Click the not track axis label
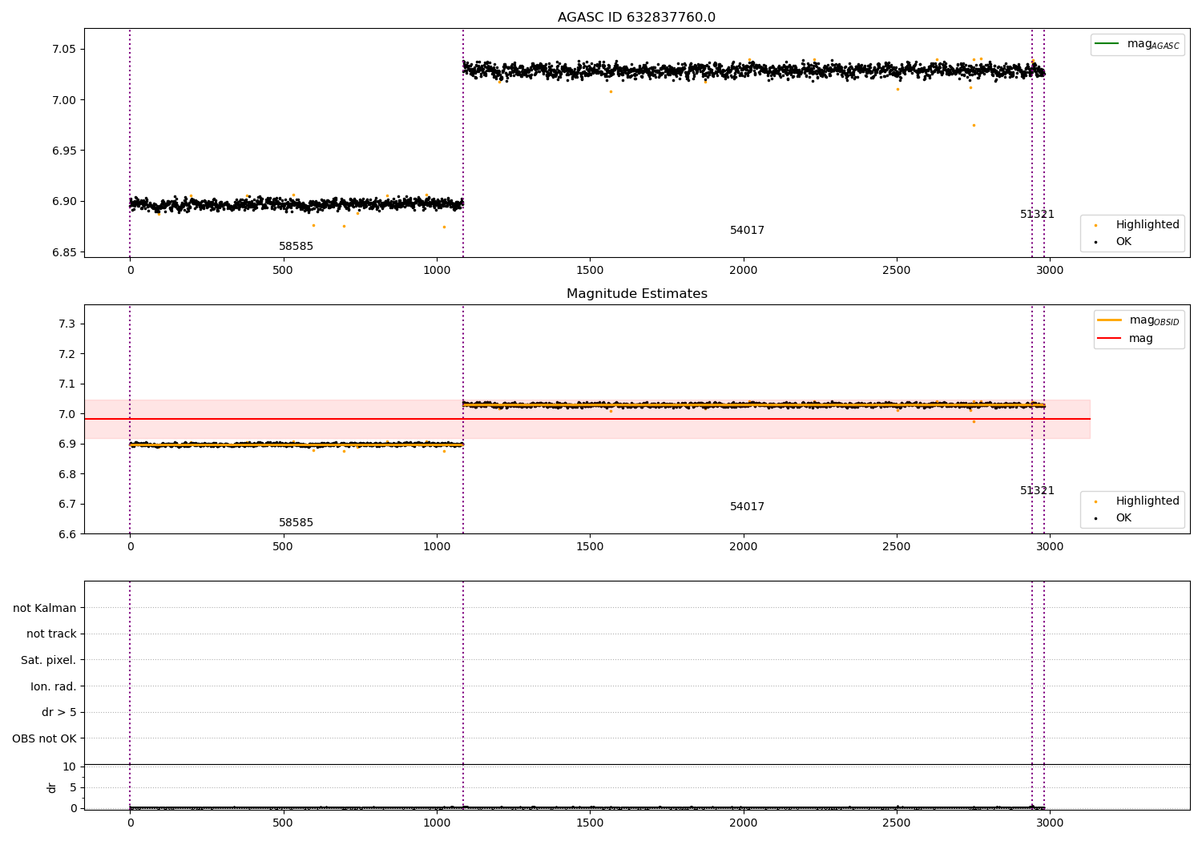This screenshot has width=1202, height=841. tap(51, 634)
